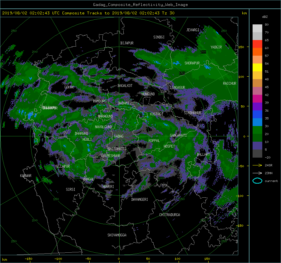
Task: Click the DHARWAD city label
Action: [81, 134]
